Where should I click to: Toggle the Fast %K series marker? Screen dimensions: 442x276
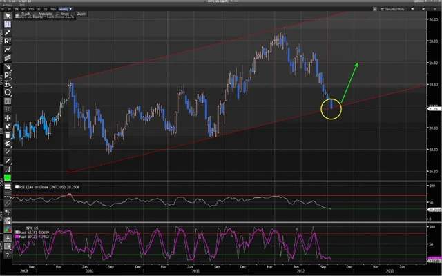point(17,232)
